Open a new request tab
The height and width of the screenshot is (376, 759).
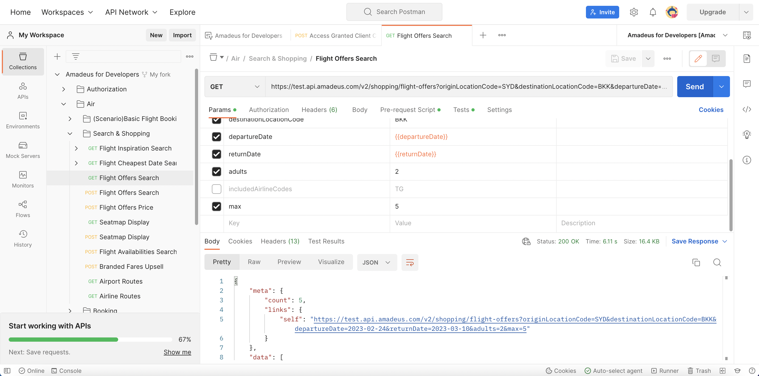(x=483, y=35)
